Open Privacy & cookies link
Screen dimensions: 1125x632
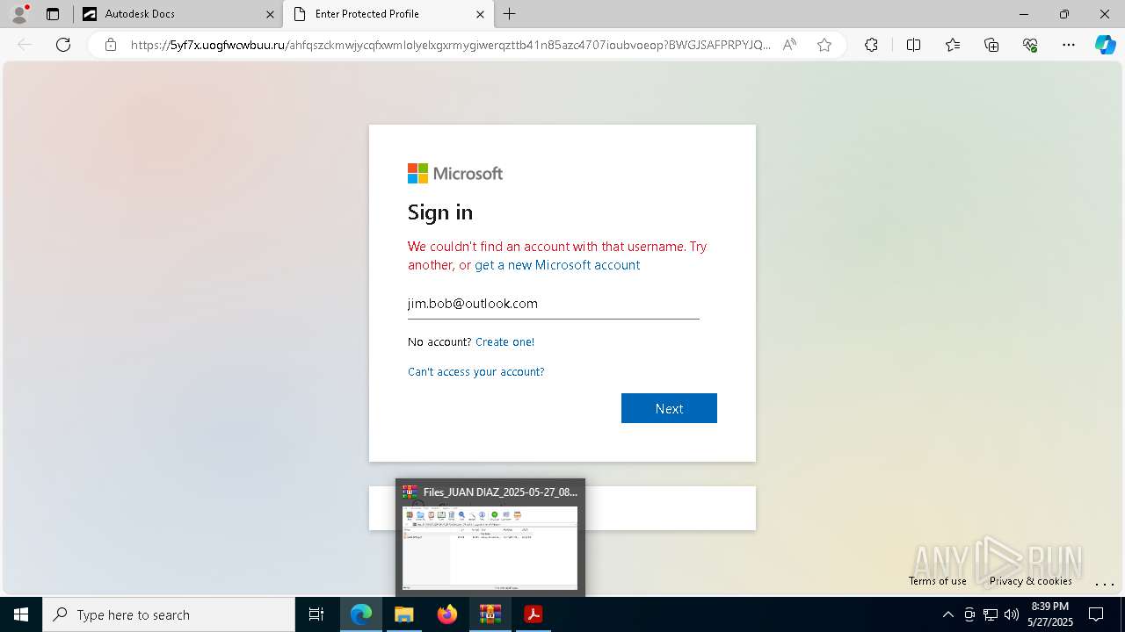coord(1030,581)
